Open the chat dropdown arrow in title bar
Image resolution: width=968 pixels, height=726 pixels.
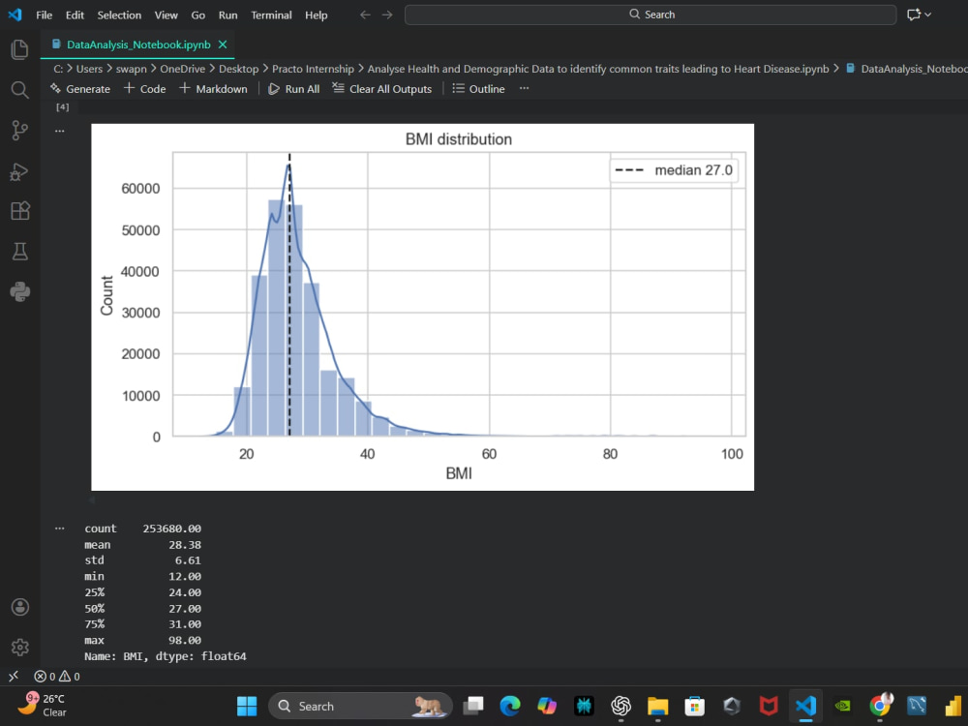click(x=928, y=15)
